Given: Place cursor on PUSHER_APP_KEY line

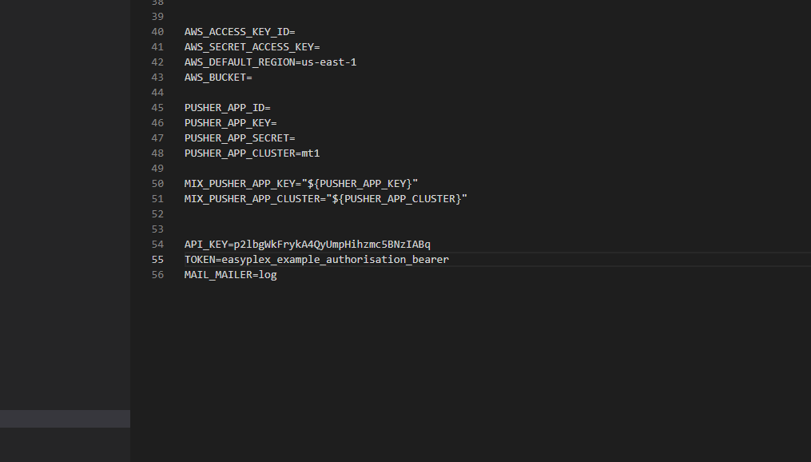Looking at the screenshot, I should [230, 123].
